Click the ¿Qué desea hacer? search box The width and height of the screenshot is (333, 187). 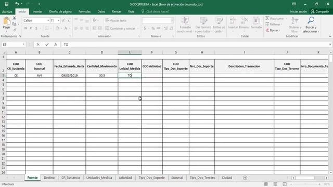[158, 11]
